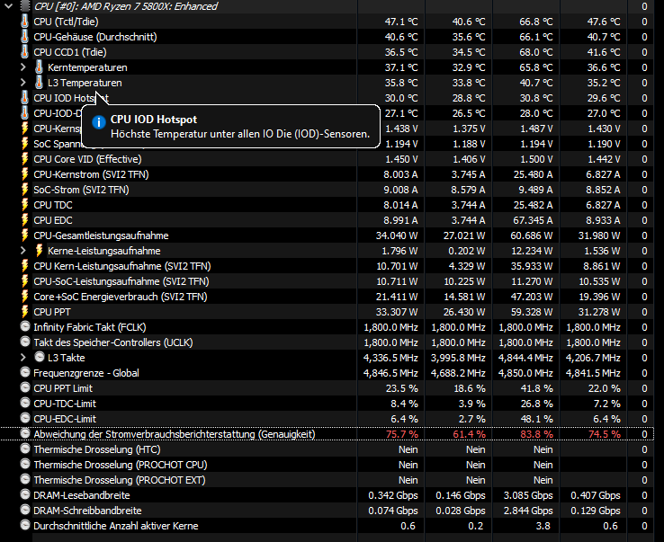Screen dimensions: 664x542
Task: Click clock icon for CPU PPT Limit
Action: 25,387
